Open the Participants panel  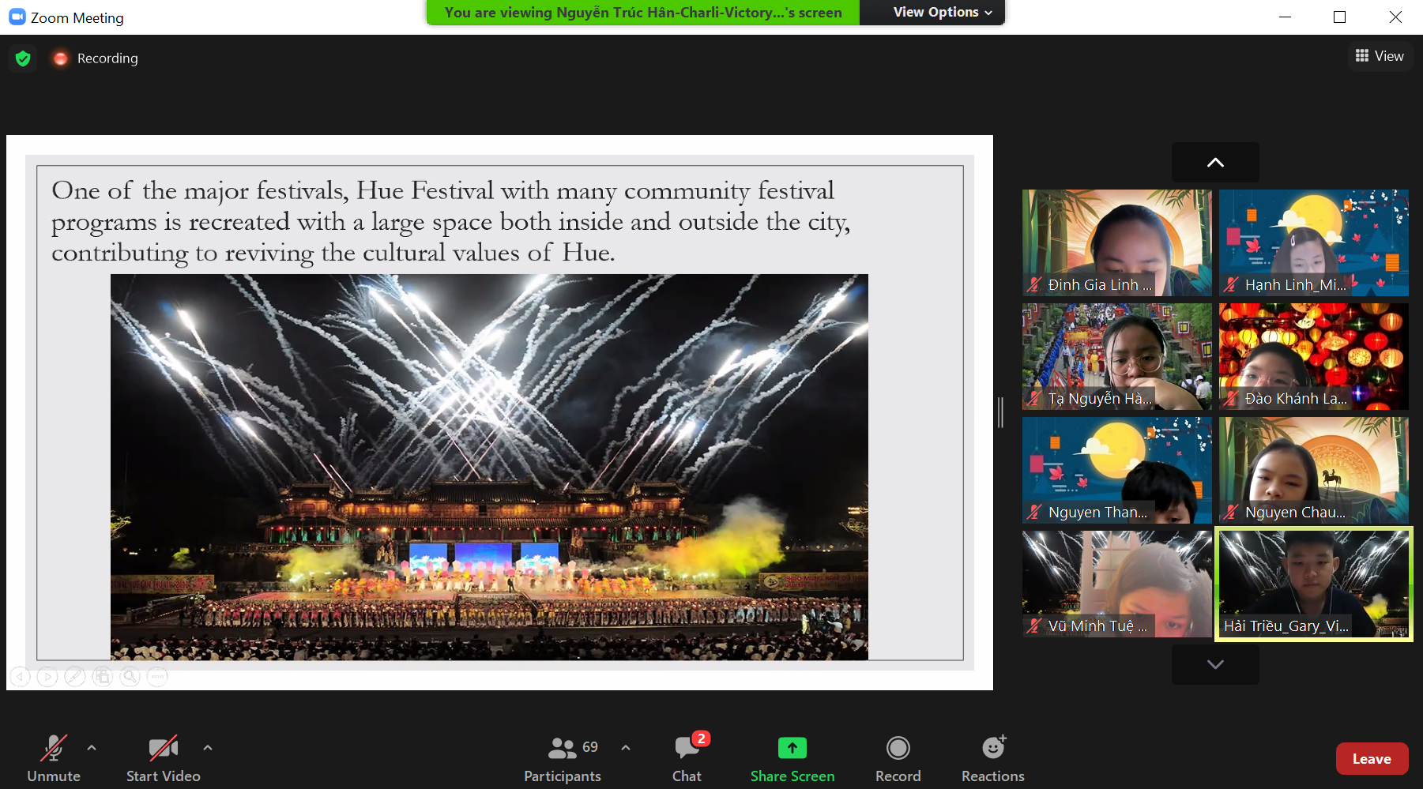(x=563, y=758)
